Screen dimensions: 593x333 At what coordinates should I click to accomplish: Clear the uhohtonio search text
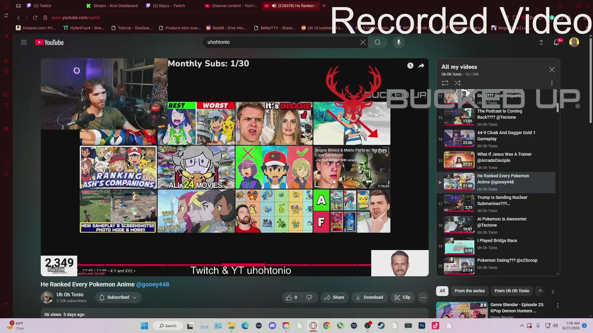(363, 42)
